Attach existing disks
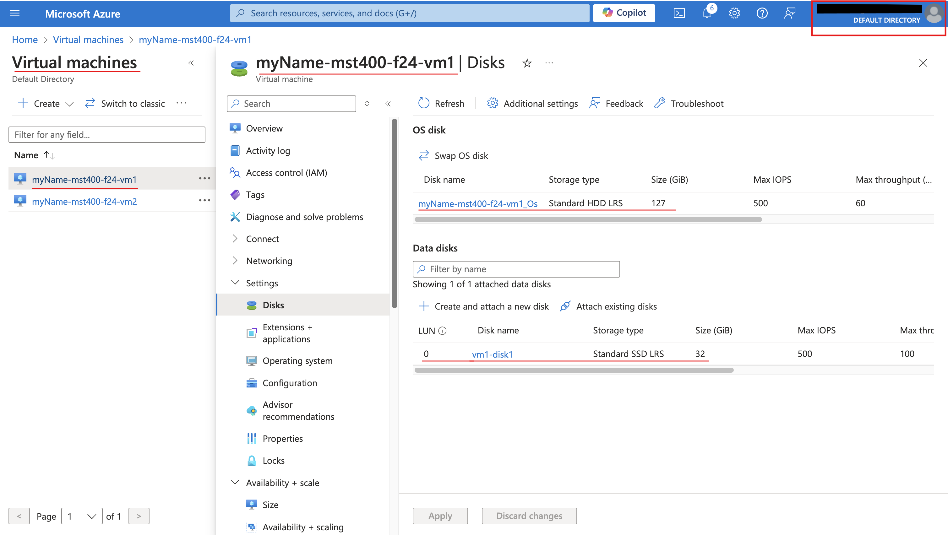 tap(608, 306)
